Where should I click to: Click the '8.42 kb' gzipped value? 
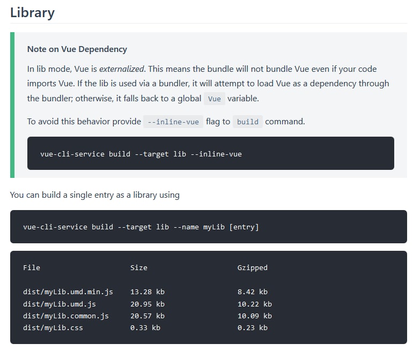click(x=252, y=292)
